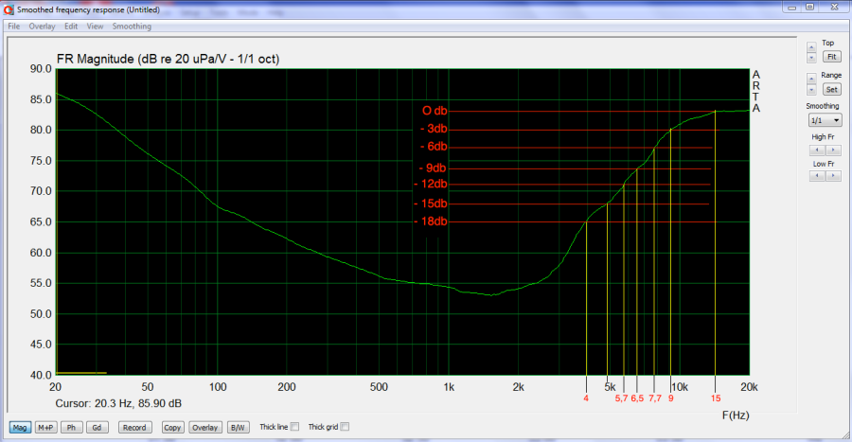The width and height of the screenshot is (852, 442).
Task: Toggle B/W color mode
Action: pos(238,428)
